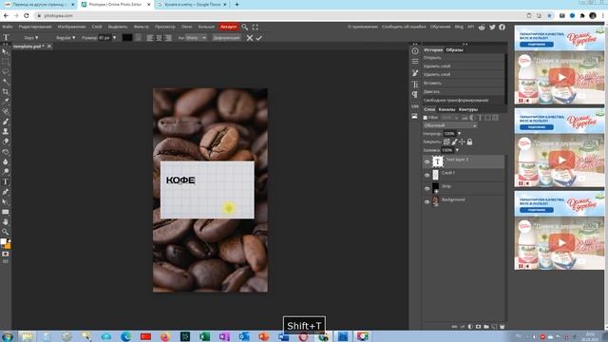Toggle lock image pixels brush icon

pyautogui.click(x=454, y=142)
